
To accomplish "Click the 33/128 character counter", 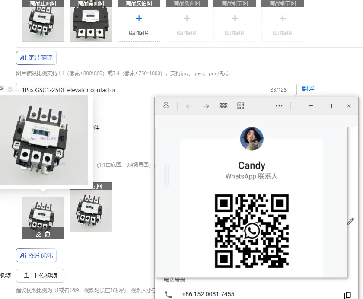I will point(278,90).
